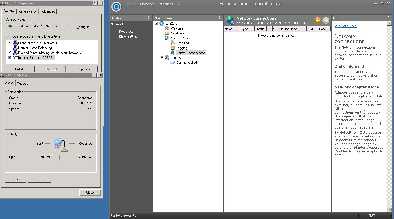Select the Licensing tree item
This screenshot has width=394, height=219.
pos(182,43)
